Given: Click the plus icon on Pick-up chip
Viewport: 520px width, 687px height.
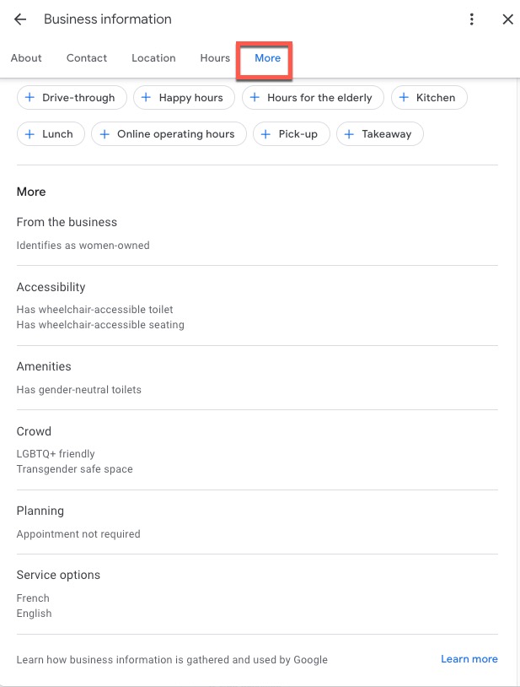Looking at the screenshot, I should (x=265, y=133).
